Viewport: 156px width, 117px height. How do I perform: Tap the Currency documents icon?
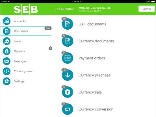pos(68,41)
